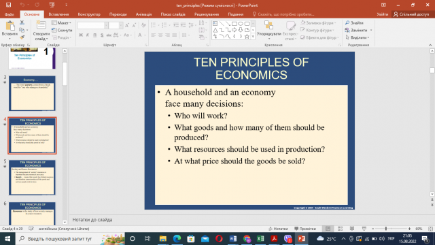The height and width of the screenshot is (245, 435).
Task: Open font color dropdown arrow
Action: tap(145, 35)
